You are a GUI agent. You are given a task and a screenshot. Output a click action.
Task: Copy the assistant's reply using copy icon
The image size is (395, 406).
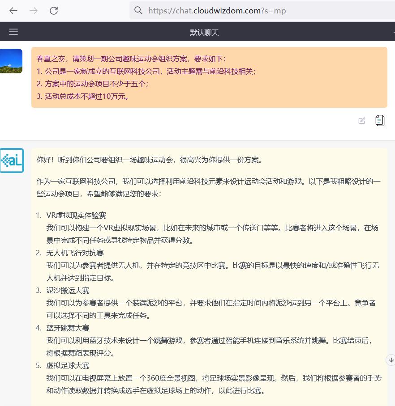[x=380, y=120]
